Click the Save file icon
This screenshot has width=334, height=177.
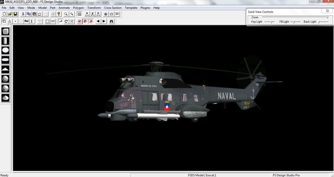pos(15,14)
